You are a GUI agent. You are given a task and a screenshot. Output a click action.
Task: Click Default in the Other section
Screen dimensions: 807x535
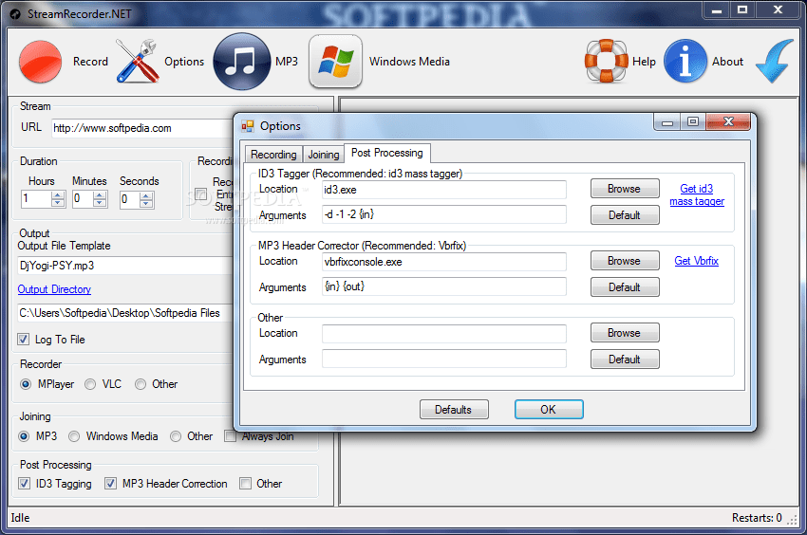pyautogui.click(x=625, y=360)
